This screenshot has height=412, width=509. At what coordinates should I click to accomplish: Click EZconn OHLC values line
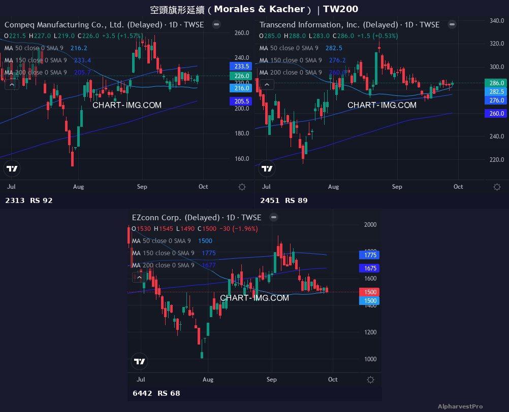coord(195,229)
